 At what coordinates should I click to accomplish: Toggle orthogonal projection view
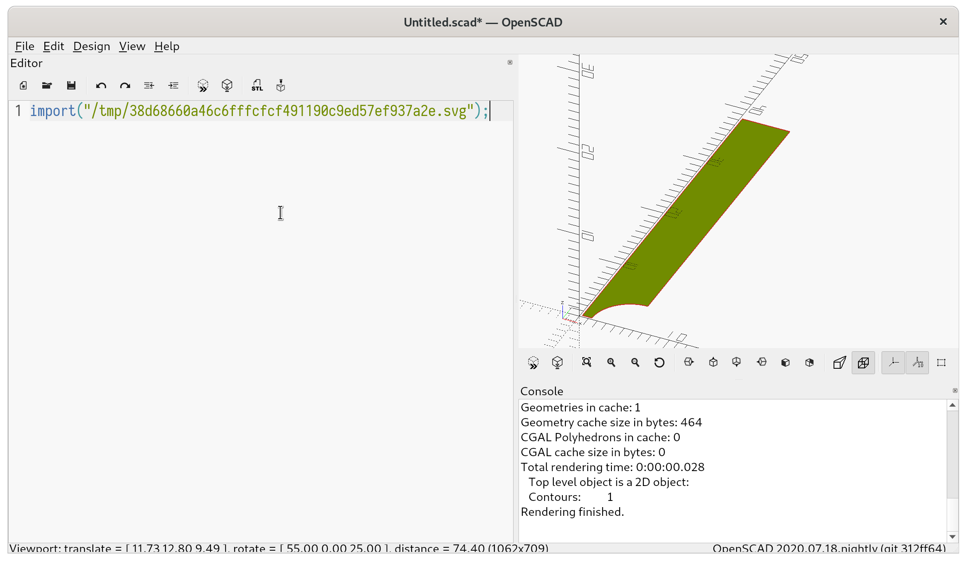(863, 363)
